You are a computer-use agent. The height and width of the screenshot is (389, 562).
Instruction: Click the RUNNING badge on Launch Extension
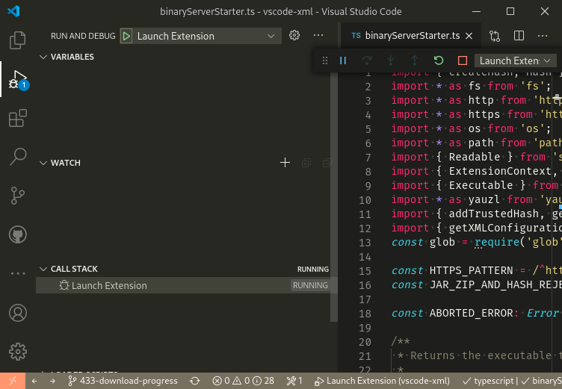[x=310, y=285]
